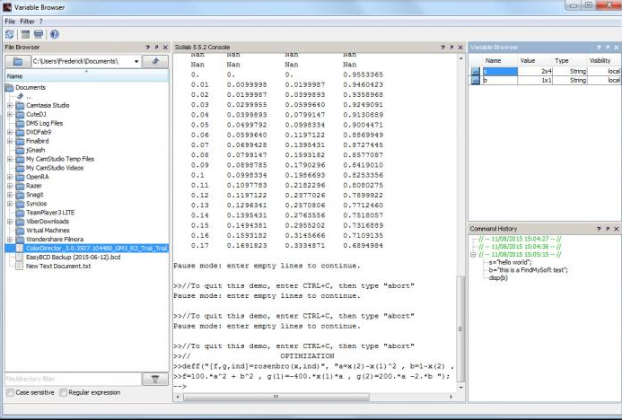Screen dimensions: 622x420
Task: Expand the Wondershare Filmora folder
Action: tap(10, 239)
